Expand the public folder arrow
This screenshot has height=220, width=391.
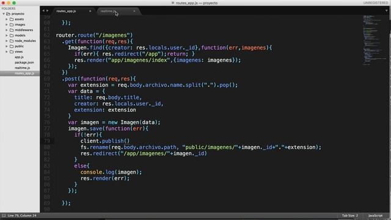click(7, 46)
